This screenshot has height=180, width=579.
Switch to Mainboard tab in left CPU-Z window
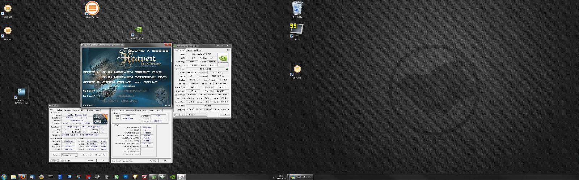coord(68,110)
